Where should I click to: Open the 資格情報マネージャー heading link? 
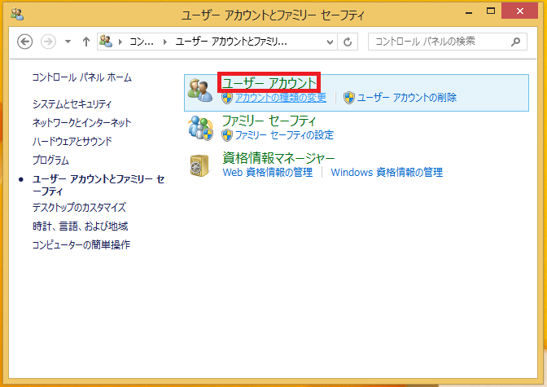click(278, 158)
